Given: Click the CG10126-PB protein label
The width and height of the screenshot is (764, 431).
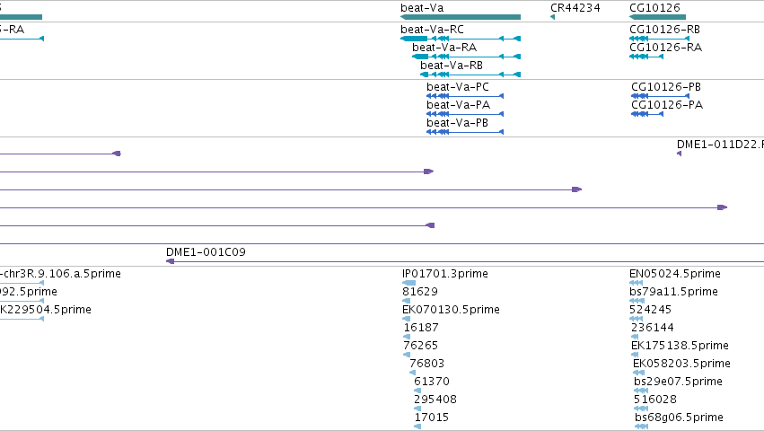Looking at the screenshot, I should click(666, 87).
